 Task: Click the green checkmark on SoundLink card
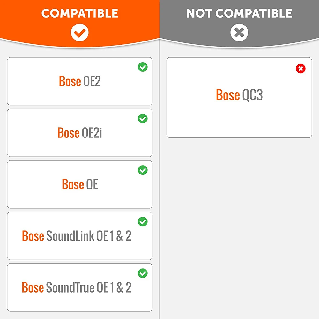click(143, 221)
